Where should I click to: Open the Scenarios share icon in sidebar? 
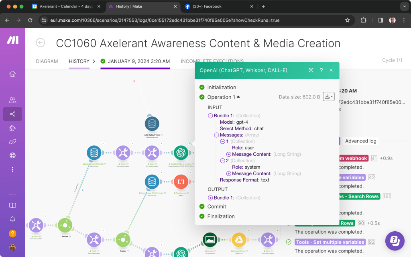tap(12, 114)
